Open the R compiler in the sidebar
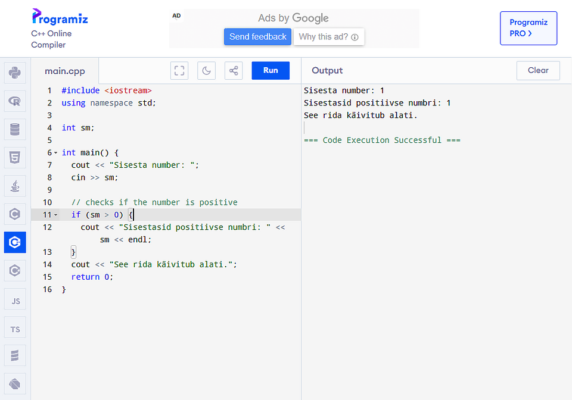Image resolution: width=572 pixels, height=400 pixels. (14, 101)
